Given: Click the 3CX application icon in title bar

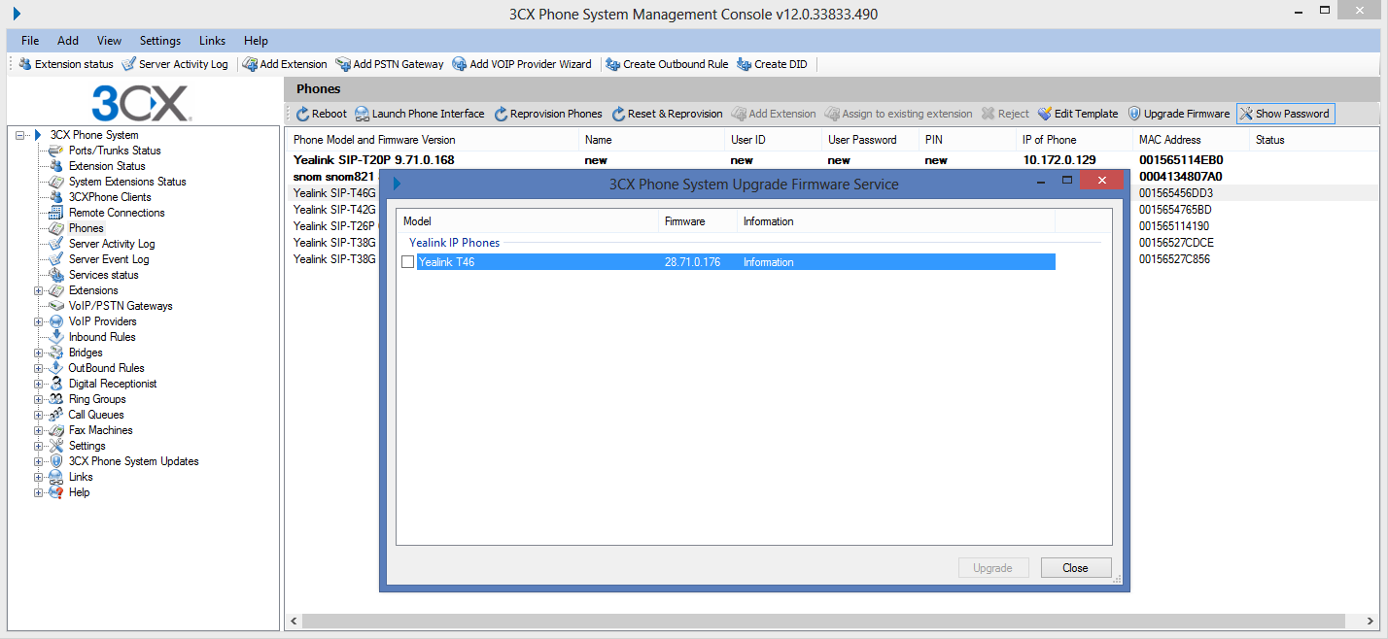Looking at the screenshot, I should tap(17, 14).
